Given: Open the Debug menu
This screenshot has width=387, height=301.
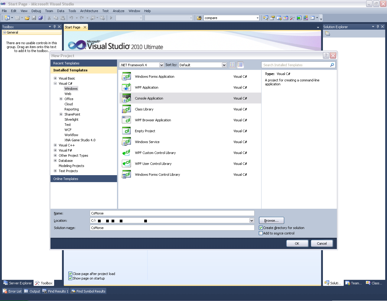Looking at the screenshot, I should click(36, 11).
